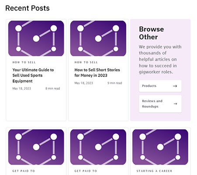Click May 18, 2023 date on sports equipment post
Screen dimensions: 197x175
pyautogui.click(x=22, y=88)
